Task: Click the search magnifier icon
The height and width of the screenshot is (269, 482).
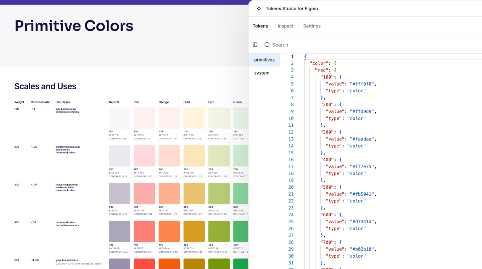Action: pos(267,45)
